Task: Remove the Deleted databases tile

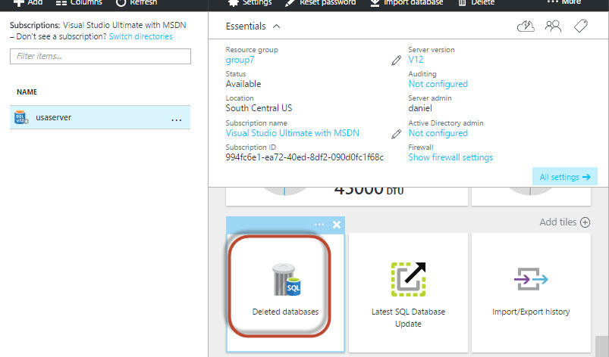Action: click(337, 225)
